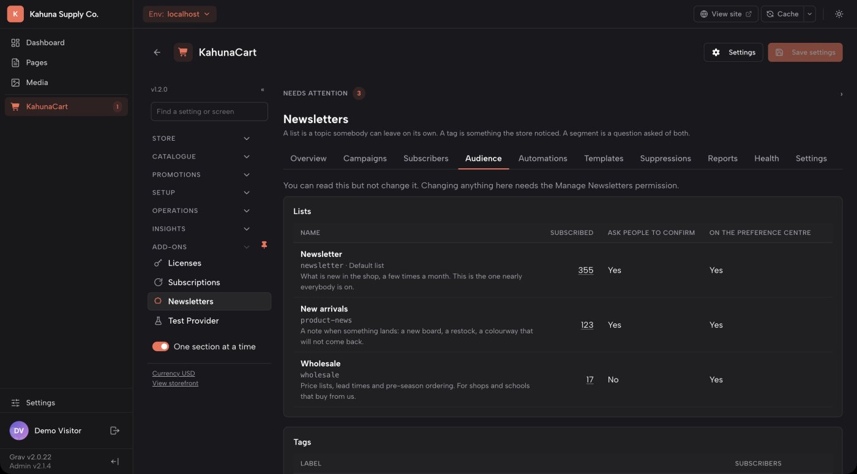This screenshot has height=474, width=857.
Task: Collapse the main sidebar
Action: 114,462
